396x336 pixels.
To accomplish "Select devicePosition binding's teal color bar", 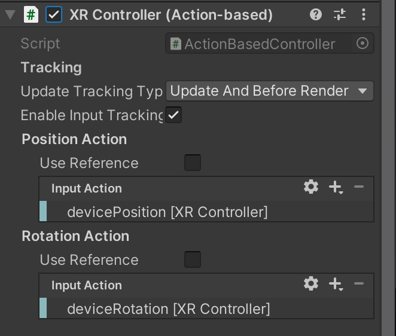I will 43,211.
